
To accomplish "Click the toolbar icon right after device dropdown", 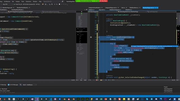I will click(x=43, y=4).
